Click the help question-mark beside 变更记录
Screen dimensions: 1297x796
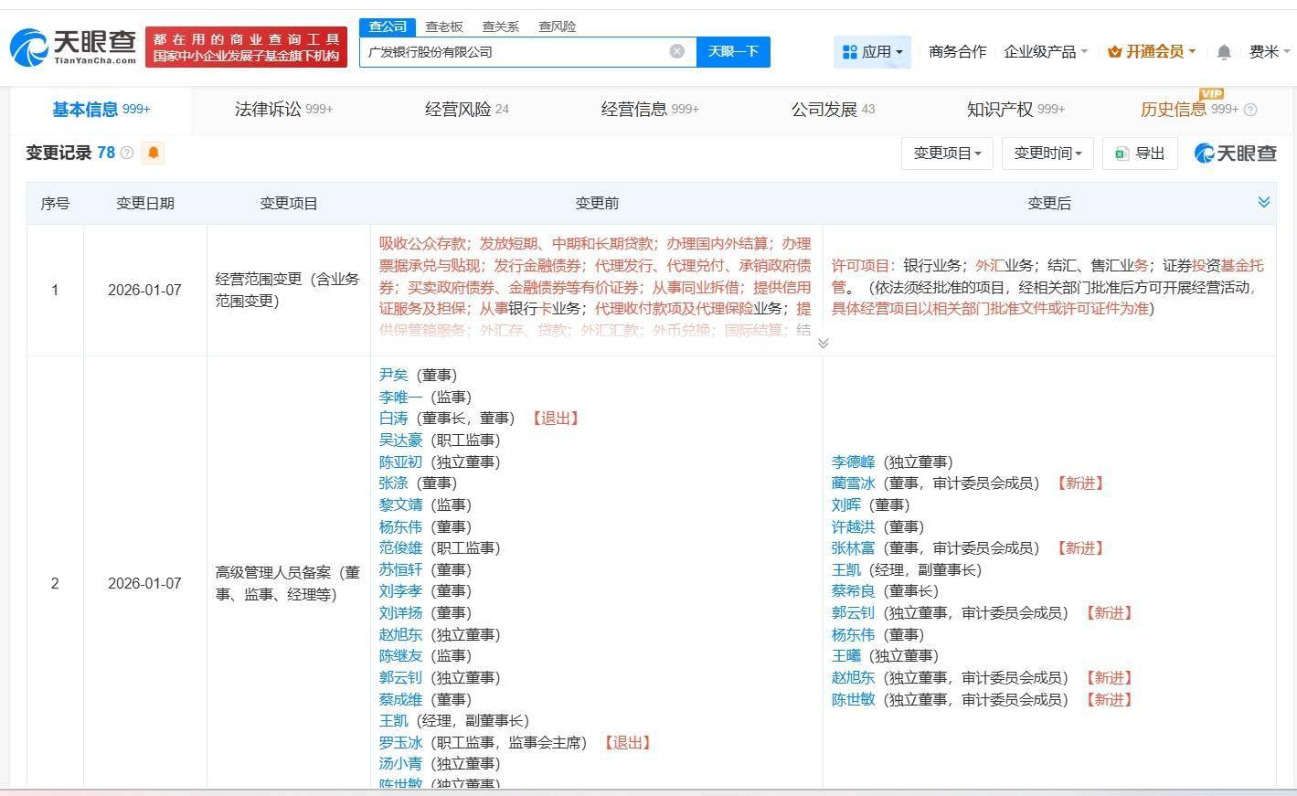(126, 153)
